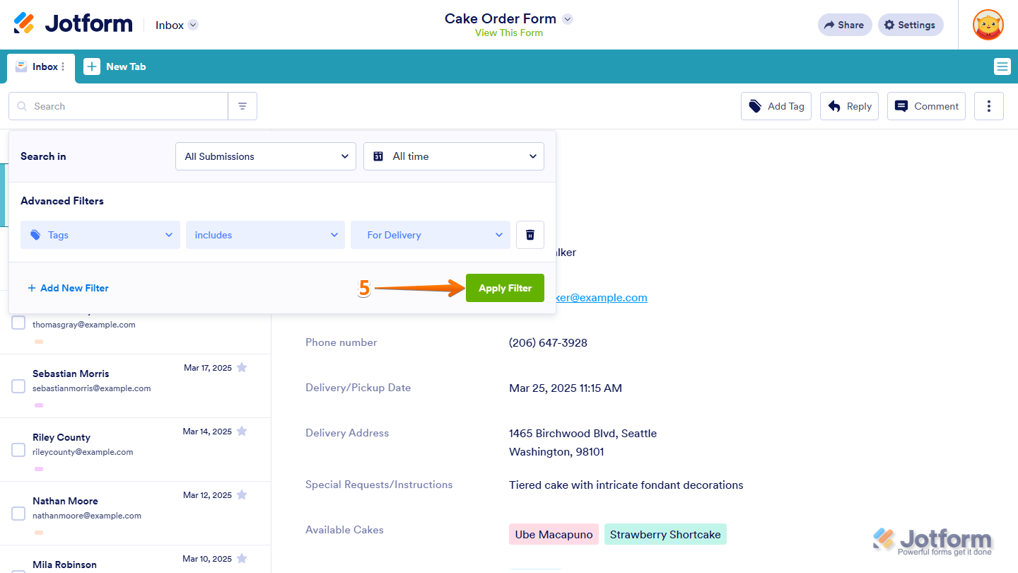Open the All Submissions dropdown
The height and width of the screenshot is (573, 1018).
click(x=265, y=156)
